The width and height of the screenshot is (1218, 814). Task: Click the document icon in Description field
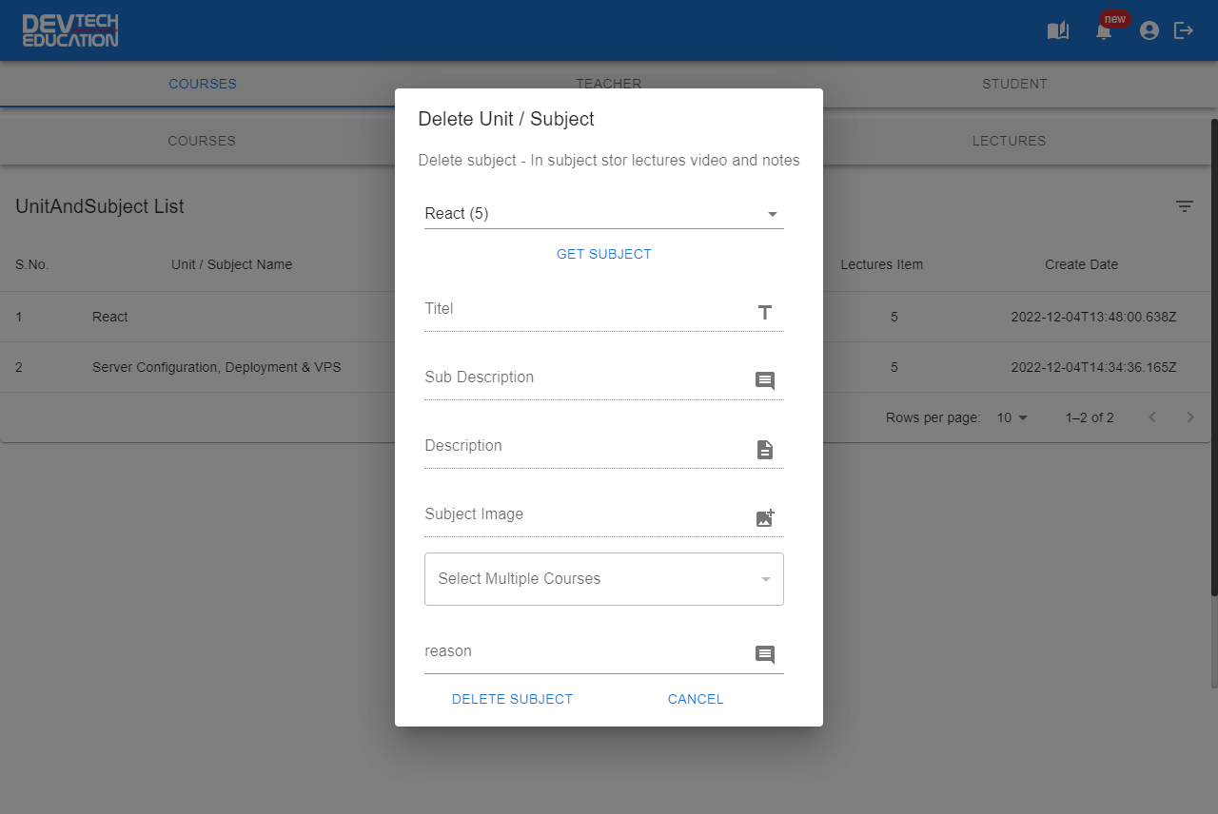[x=765, y=449]
